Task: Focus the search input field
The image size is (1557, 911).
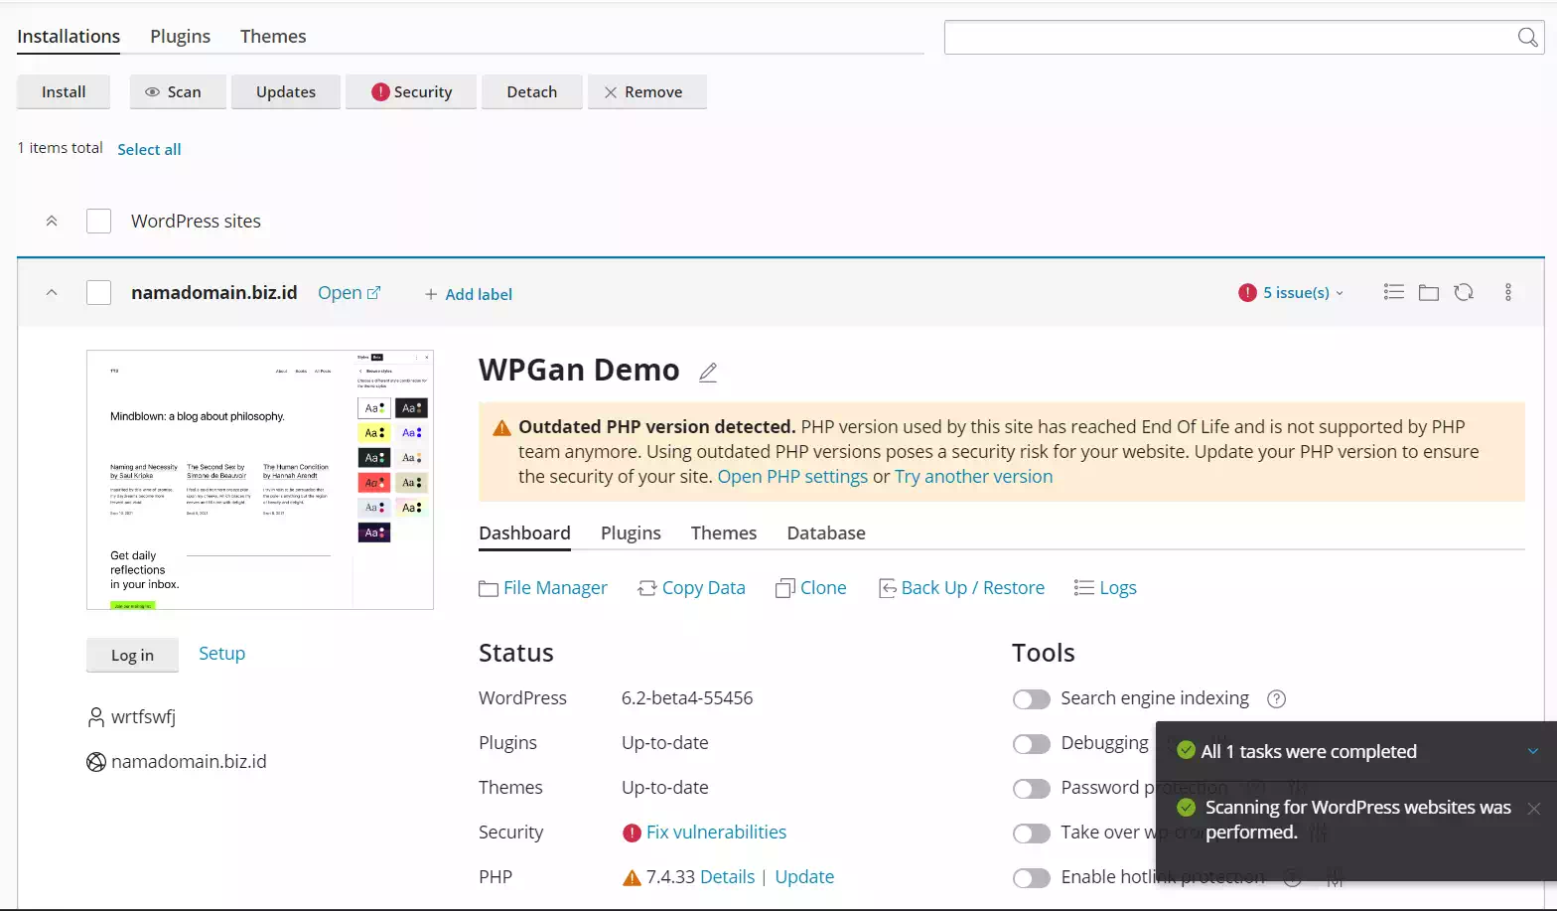Action: pyautogui.click(x=1229, y=38)
